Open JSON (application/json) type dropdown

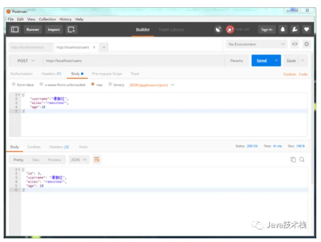pos(152,85)
